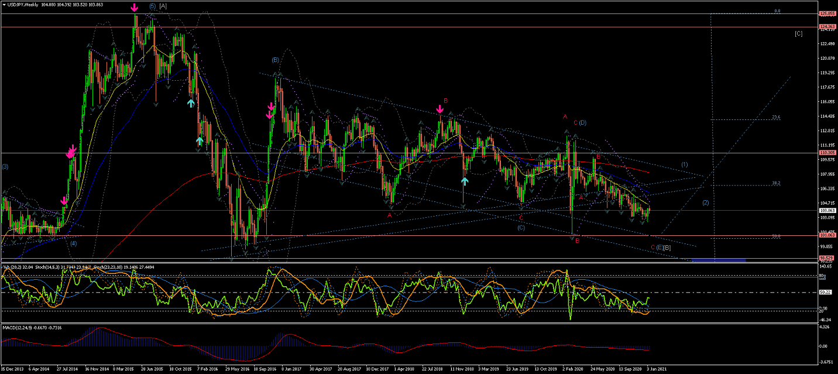Select the (1) projected wave label
838x374 pixels.
pos(685,163)
